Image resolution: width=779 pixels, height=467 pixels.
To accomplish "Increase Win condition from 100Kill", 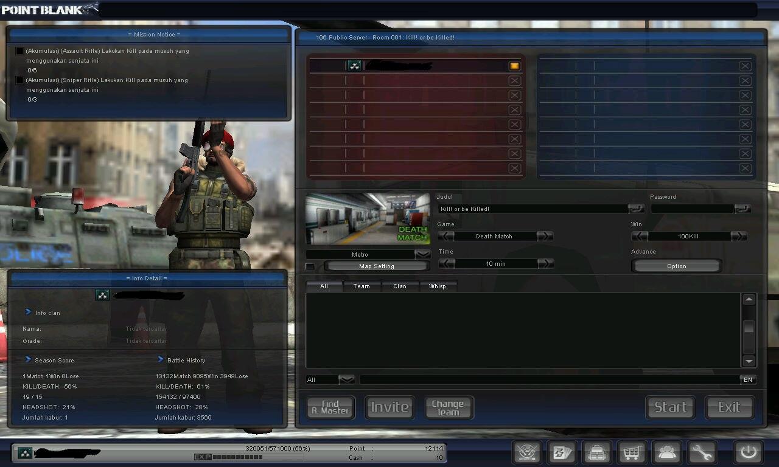I will click(x=739, y=236).
